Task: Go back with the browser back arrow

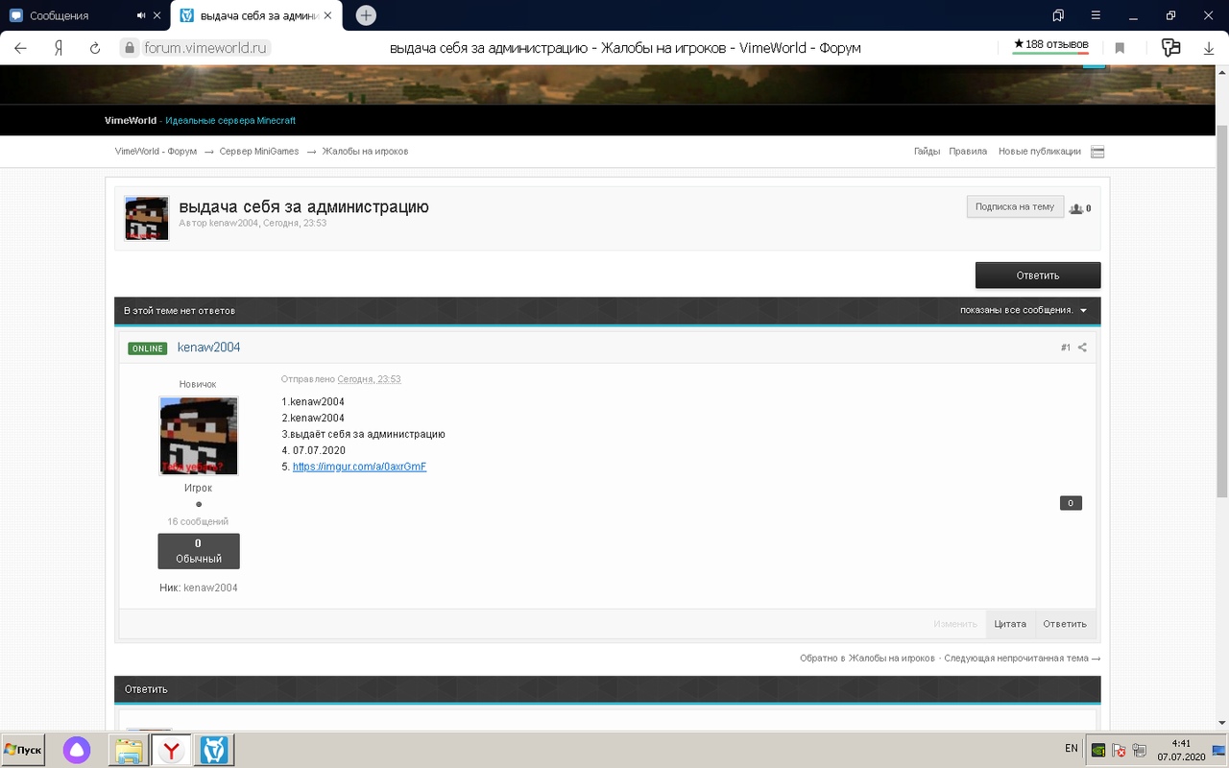Action: click(20, 48)
